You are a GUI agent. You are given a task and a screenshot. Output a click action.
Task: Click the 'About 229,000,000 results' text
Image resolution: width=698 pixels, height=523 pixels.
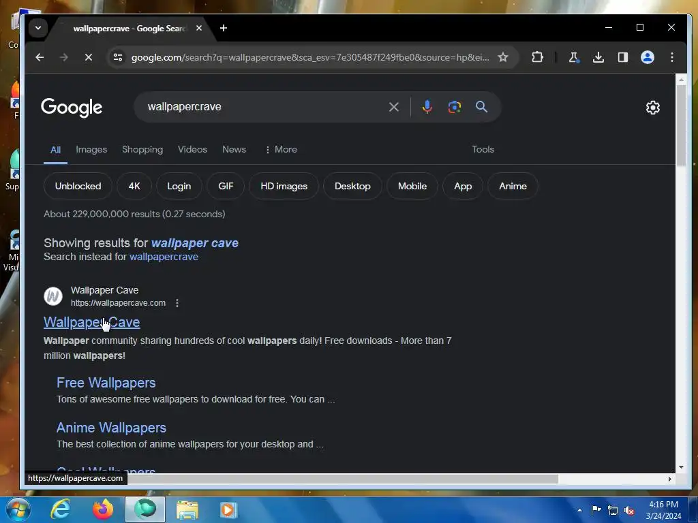pyautogui.click(x=134, y=214)
